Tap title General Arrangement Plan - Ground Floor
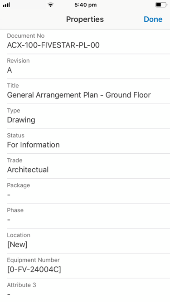 79,95
